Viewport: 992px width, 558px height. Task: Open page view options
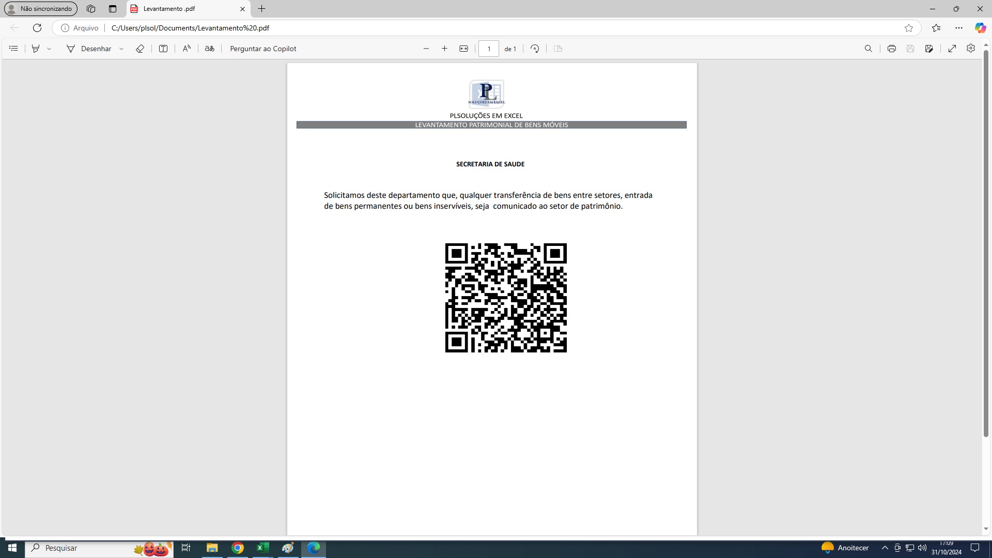click(558, 49)
